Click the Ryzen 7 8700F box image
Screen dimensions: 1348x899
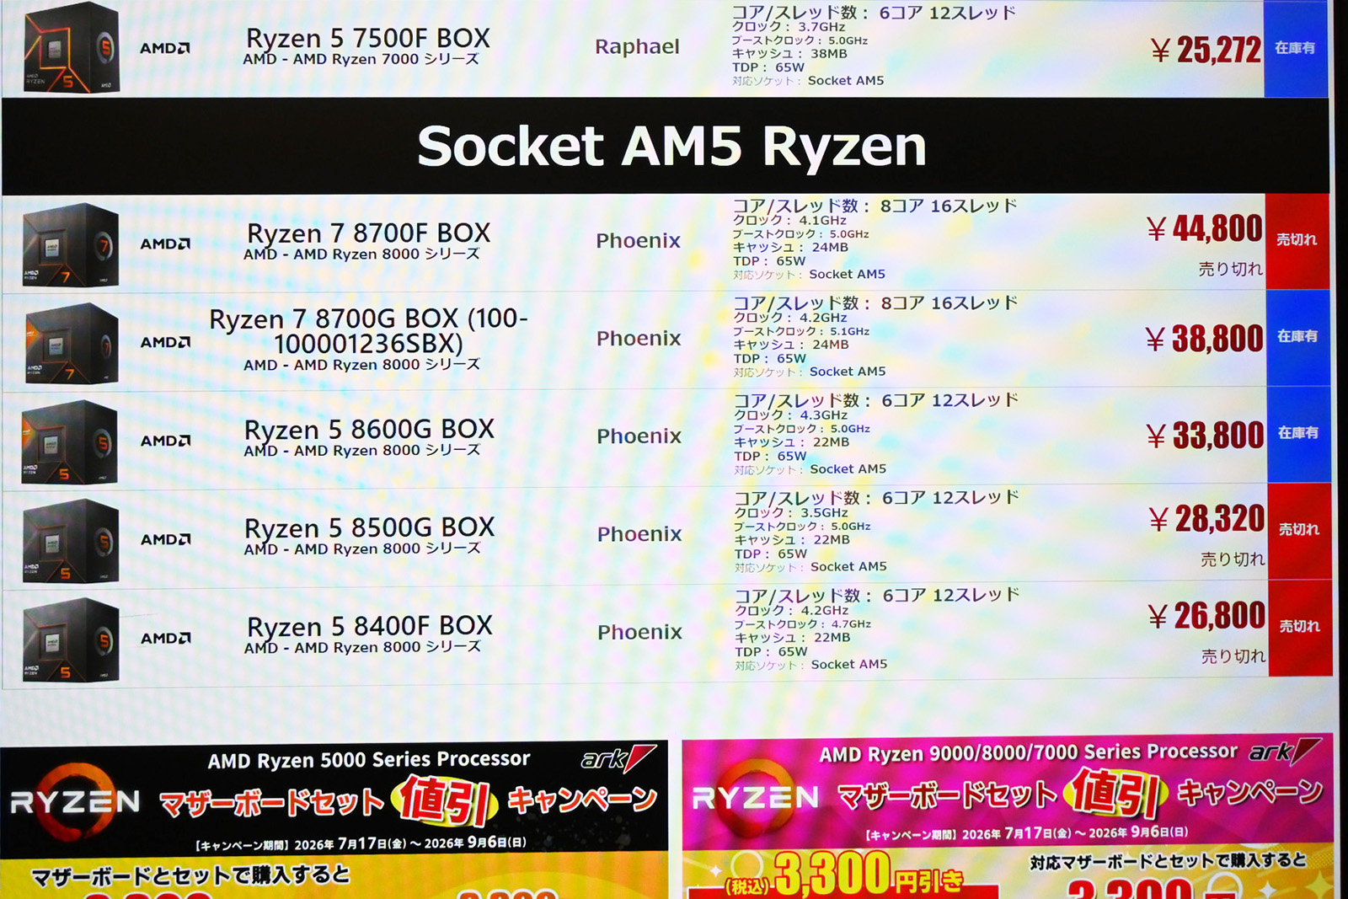click(x=71, y=245)
